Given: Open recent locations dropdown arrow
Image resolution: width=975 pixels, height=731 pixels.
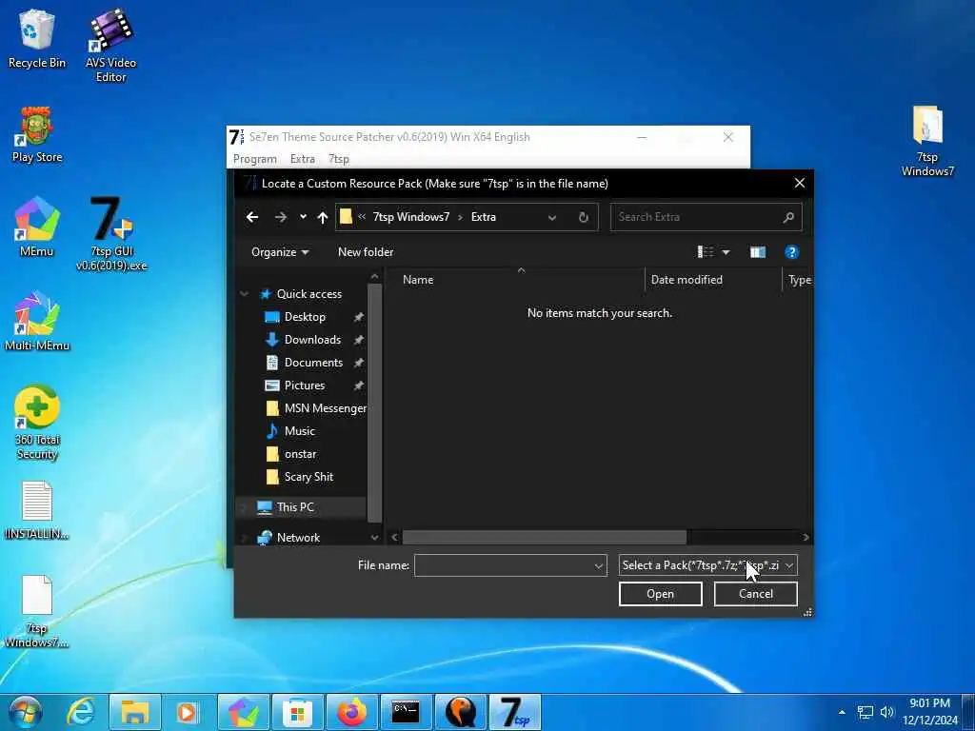Looking at the screenshot, I should (303, 217).
